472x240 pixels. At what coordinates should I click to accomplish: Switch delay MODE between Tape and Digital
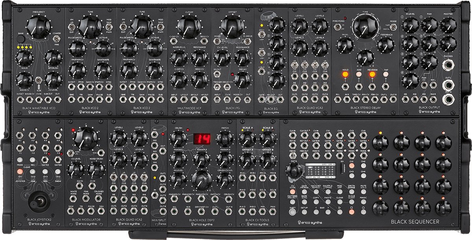point(393,27)
